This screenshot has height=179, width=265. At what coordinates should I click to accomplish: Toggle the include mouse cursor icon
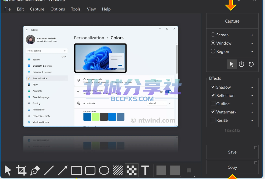tap(232, 64)
